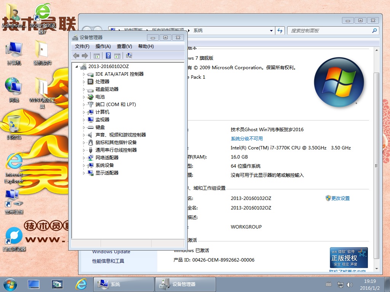Click the scan for hardware changes icon
Viewport: 390px width, 292px height.
coord(129,56)
